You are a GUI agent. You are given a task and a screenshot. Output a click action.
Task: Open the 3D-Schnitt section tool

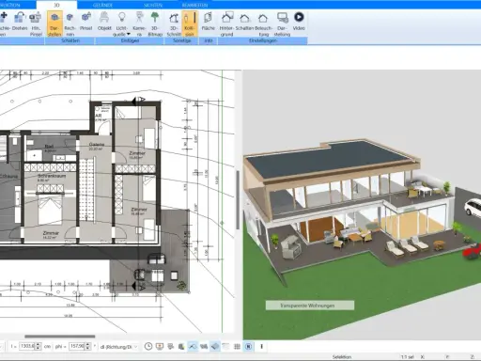point(174,24)
